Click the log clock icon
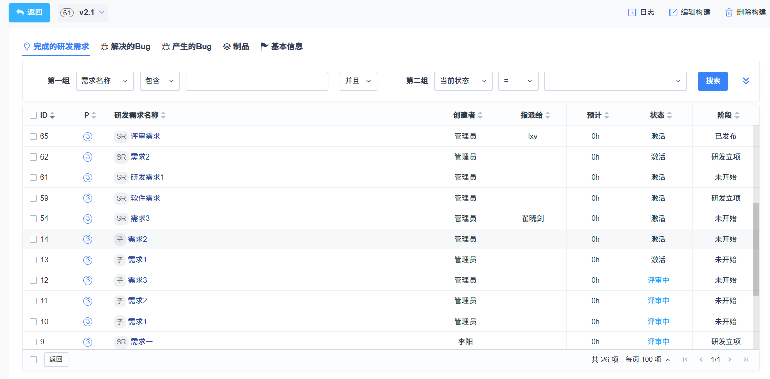This screenshot has width=770, height=379. (632, 12)
